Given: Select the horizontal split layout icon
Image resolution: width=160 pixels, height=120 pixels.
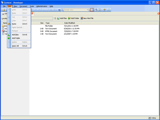Looking at the screenshot, I should coord(96,10).
